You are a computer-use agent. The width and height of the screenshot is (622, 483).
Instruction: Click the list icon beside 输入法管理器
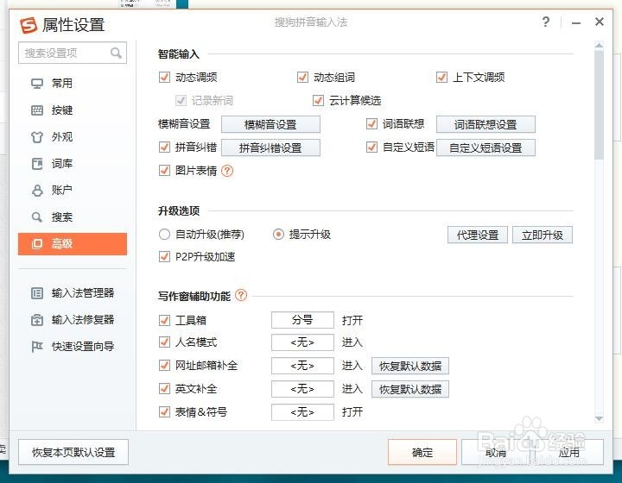pos(37,293)
